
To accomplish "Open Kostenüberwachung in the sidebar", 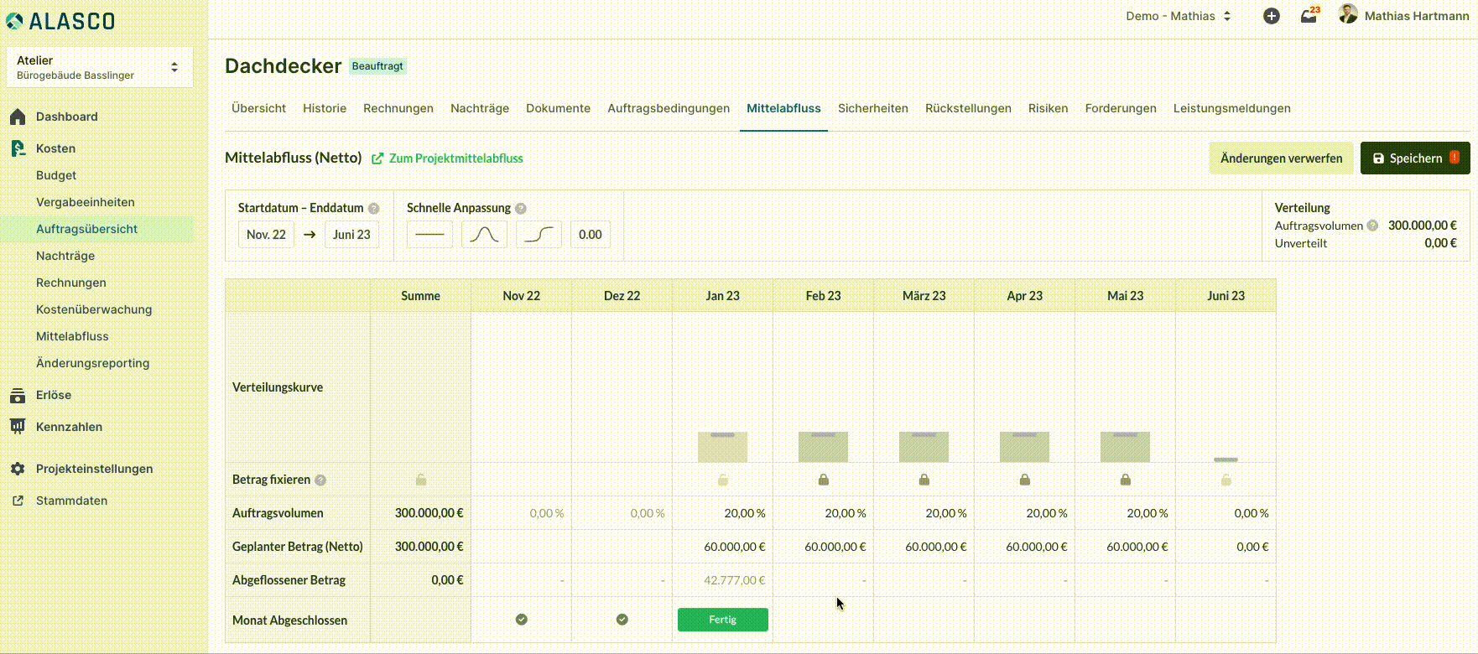I will 94,309.
